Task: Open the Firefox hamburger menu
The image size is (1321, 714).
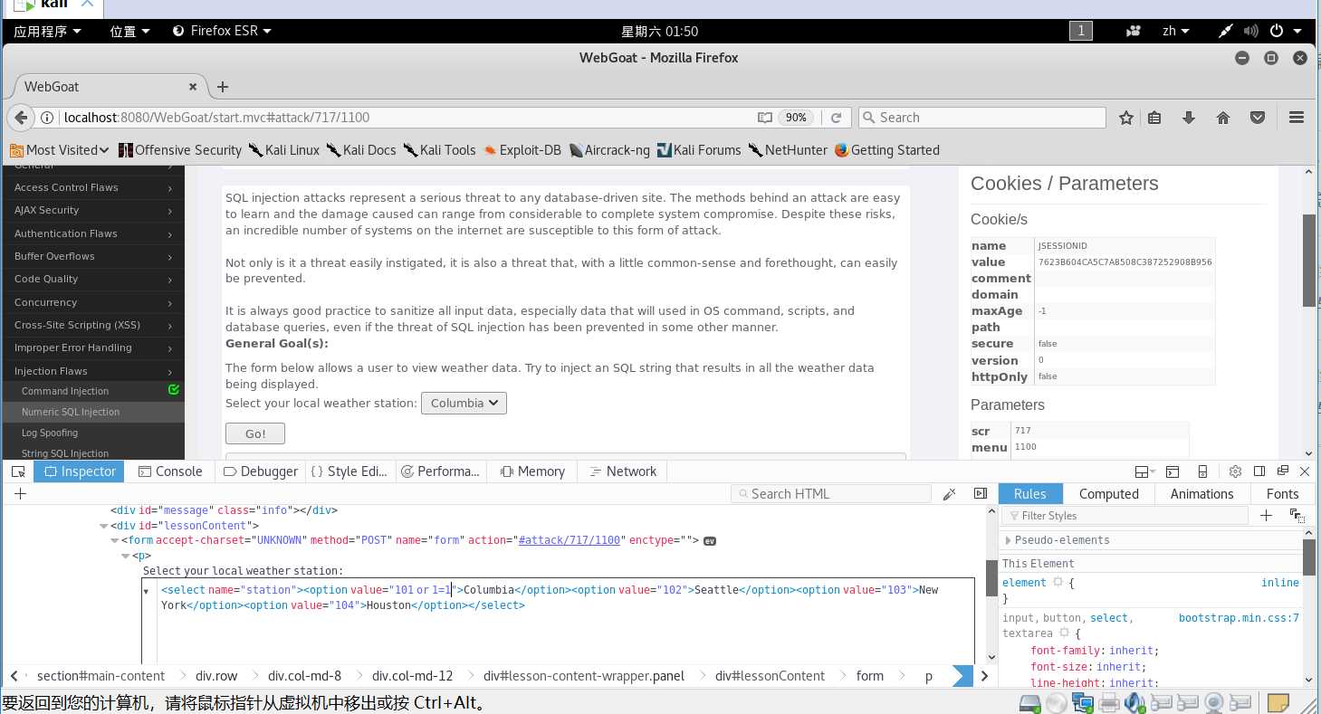Action: click(x=1297, y=118)
